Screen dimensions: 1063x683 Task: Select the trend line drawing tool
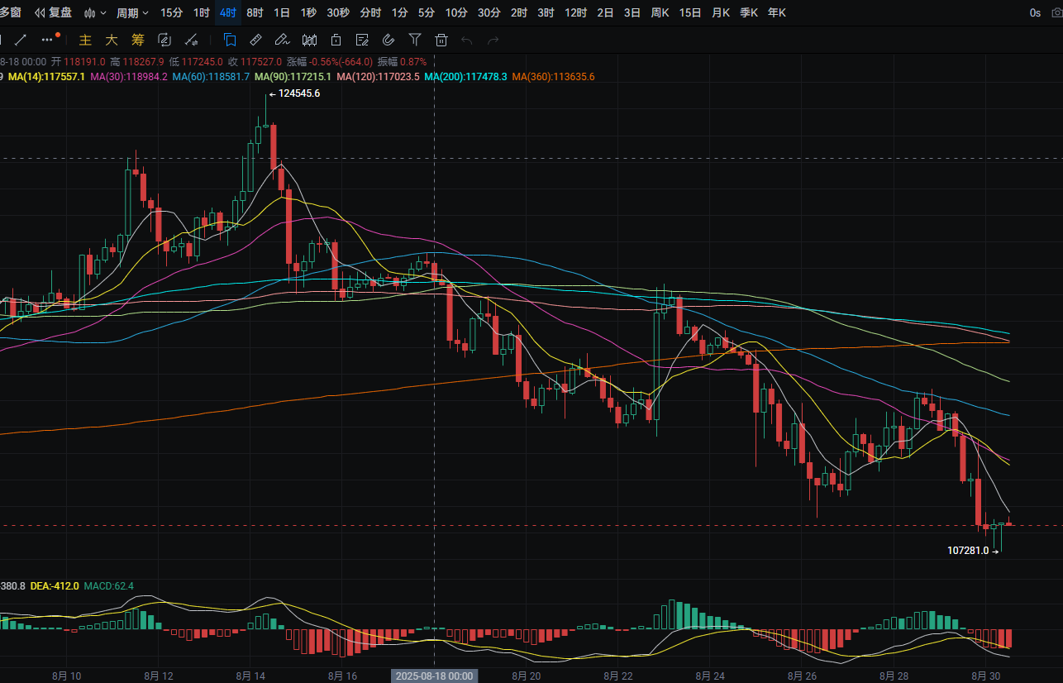(21, 40)
